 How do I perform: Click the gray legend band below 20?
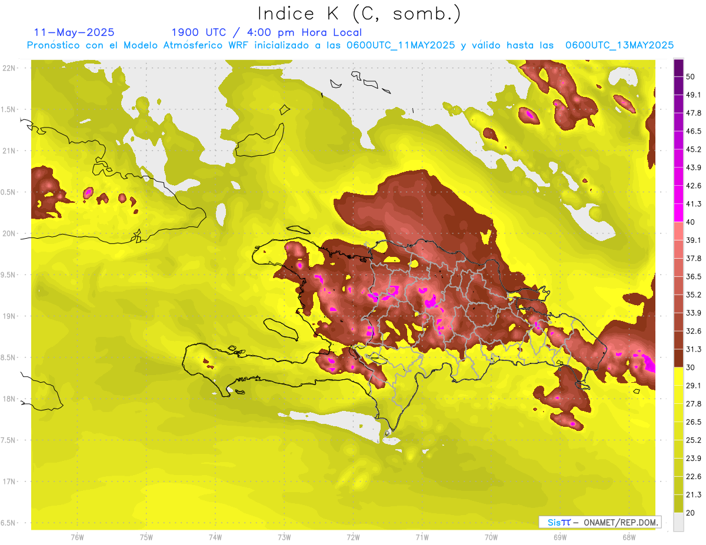(x=678, y=522)
